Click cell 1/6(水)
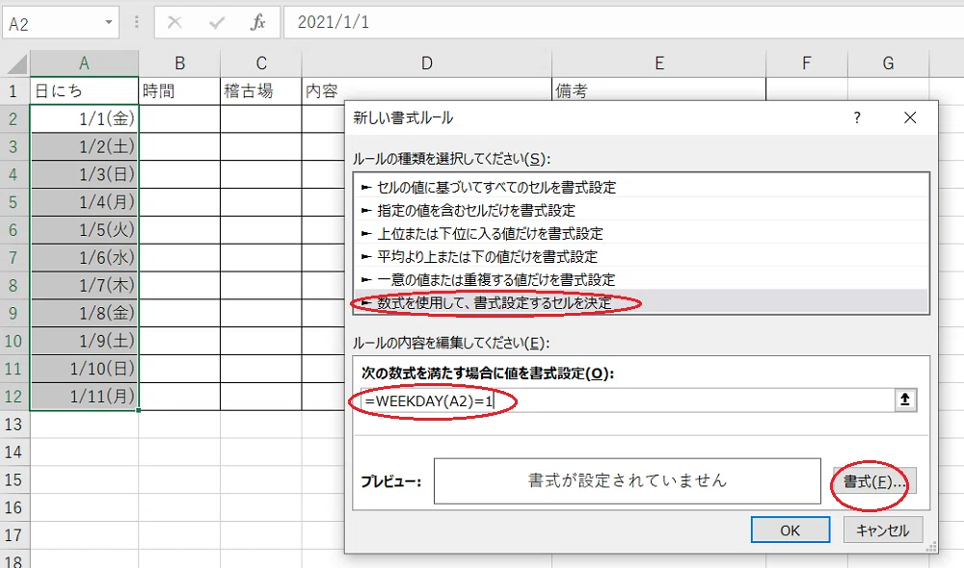Viewport: 964px width, 568px height. point(84,257)
